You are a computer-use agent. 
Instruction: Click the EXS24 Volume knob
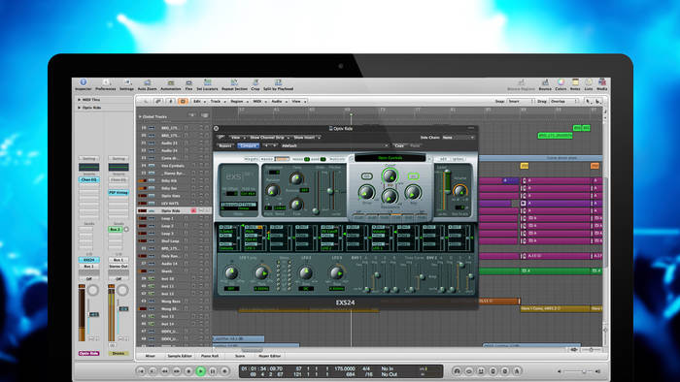pyautogui.click(x=459, y=190)
